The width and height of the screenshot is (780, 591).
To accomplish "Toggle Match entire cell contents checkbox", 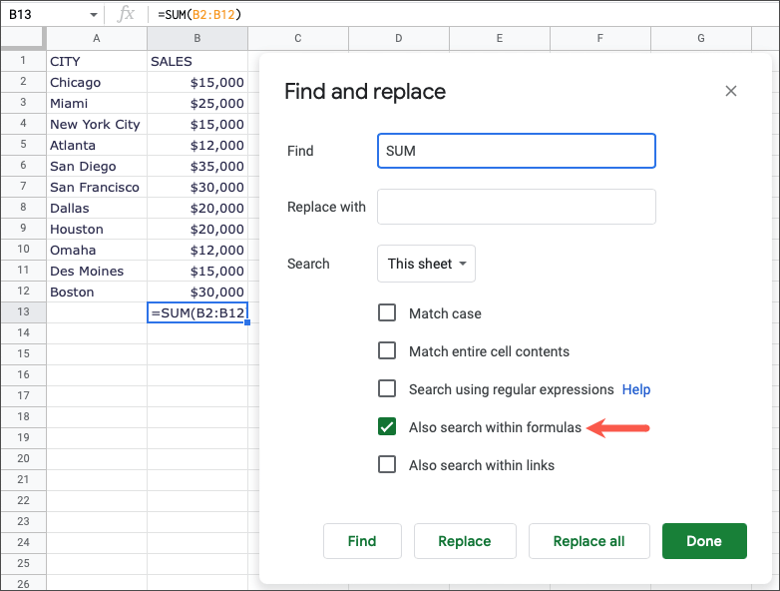I will (x=387, y=351).
